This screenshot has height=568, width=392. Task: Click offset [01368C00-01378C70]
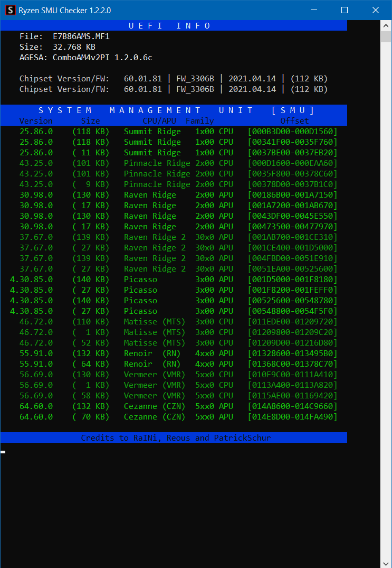point(293,364)
